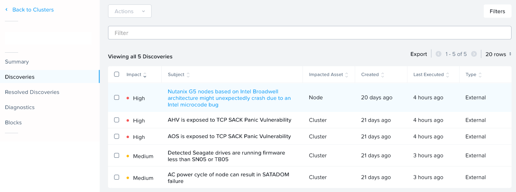This screenshot has height=192, width=516.
Task: Go to next page using pagination arrow
Action: point(474,54)
